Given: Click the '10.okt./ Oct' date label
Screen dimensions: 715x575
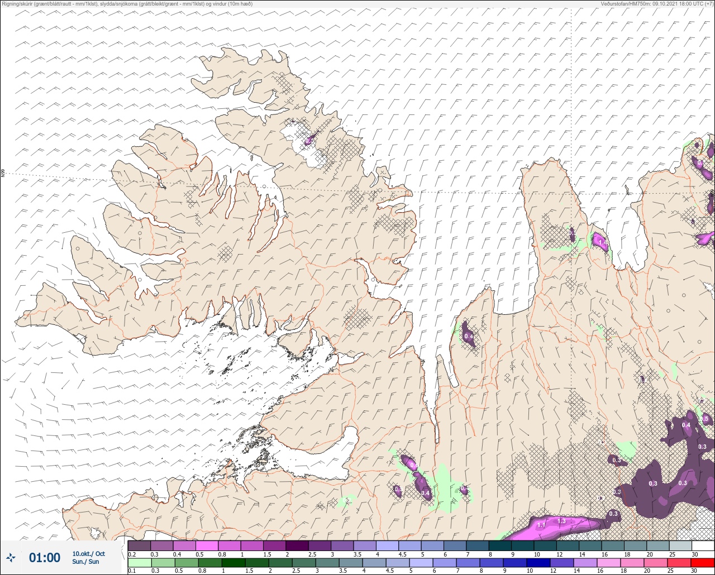Looking at the screenshot, I should 88,554.
